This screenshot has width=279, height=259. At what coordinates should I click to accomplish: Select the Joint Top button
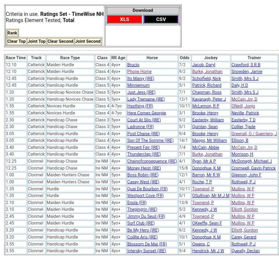(37, 41)
